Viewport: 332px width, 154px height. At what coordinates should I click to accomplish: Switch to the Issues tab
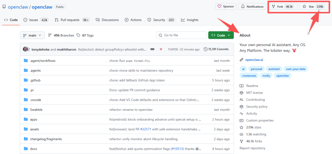[x=36, y=20]
